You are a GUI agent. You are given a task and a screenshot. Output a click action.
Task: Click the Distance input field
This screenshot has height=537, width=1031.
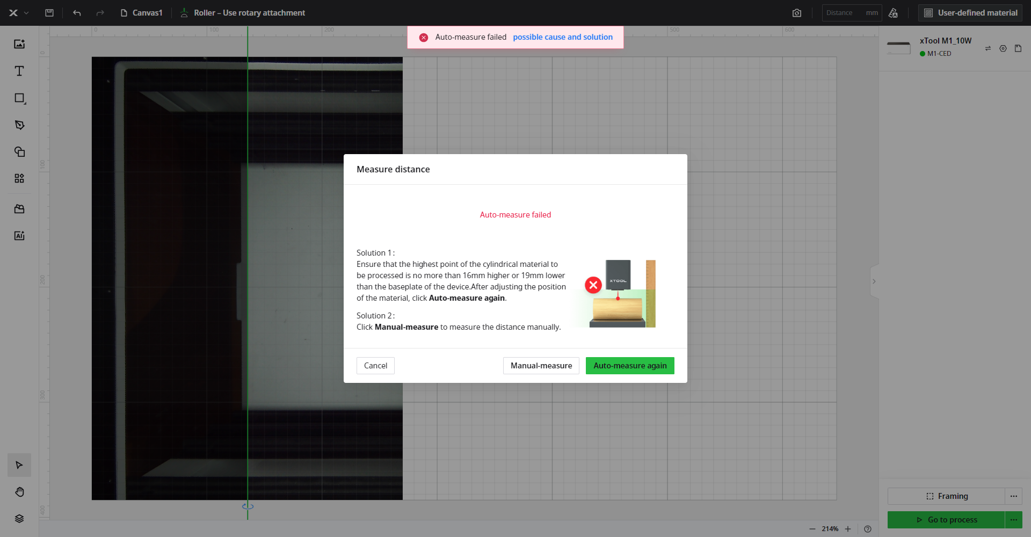tap(843, 13)
